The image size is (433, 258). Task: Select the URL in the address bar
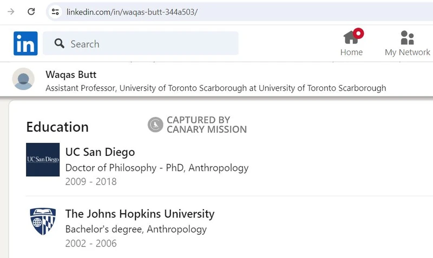pos(132,12)
